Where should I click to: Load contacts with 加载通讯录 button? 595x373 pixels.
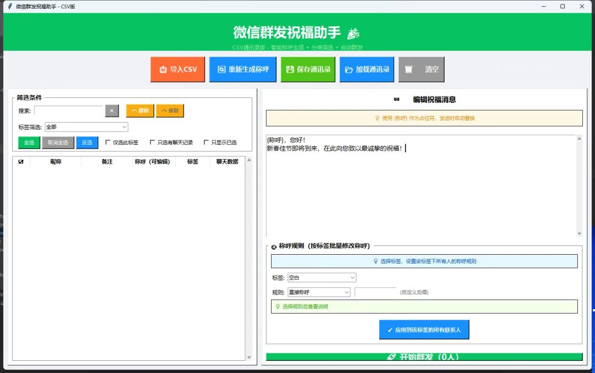367,69
